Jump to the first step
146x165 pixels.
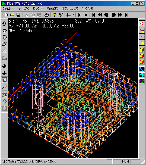tap(93, 15)
